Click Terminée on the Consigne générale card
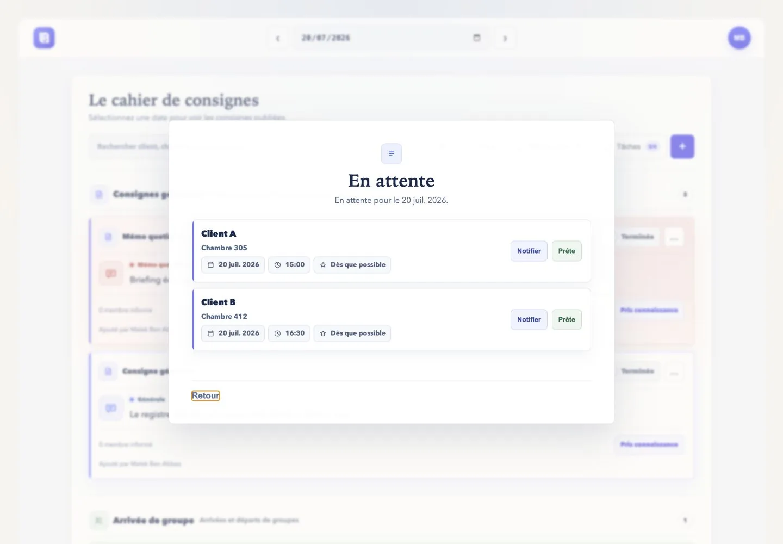 637,371
